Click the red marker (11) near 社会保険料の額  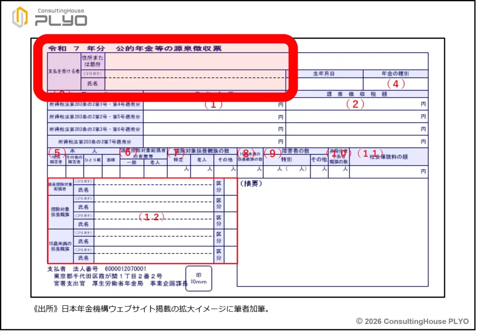370,153
